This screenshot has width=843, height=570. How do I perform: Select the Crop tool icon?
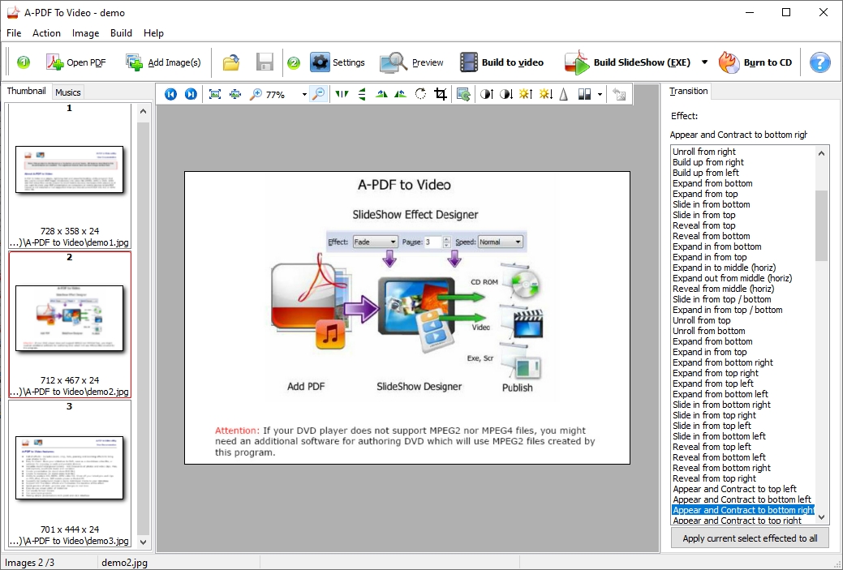tap(441, 94)
